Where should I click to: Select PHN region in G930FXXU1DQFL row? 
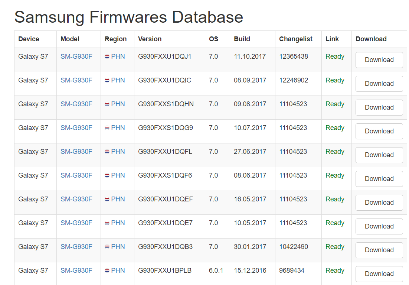[118, 152]
